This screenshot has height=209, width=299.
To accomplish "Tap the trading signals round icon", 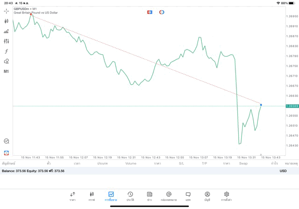I will [7, 141].
